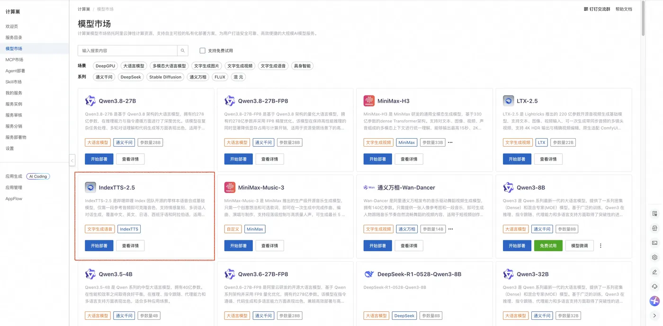Image resolution: width=663 pixels, height=326 pixels.
Task: Open the three-dot menu on Qwen3-8B card
Action: 600,246
